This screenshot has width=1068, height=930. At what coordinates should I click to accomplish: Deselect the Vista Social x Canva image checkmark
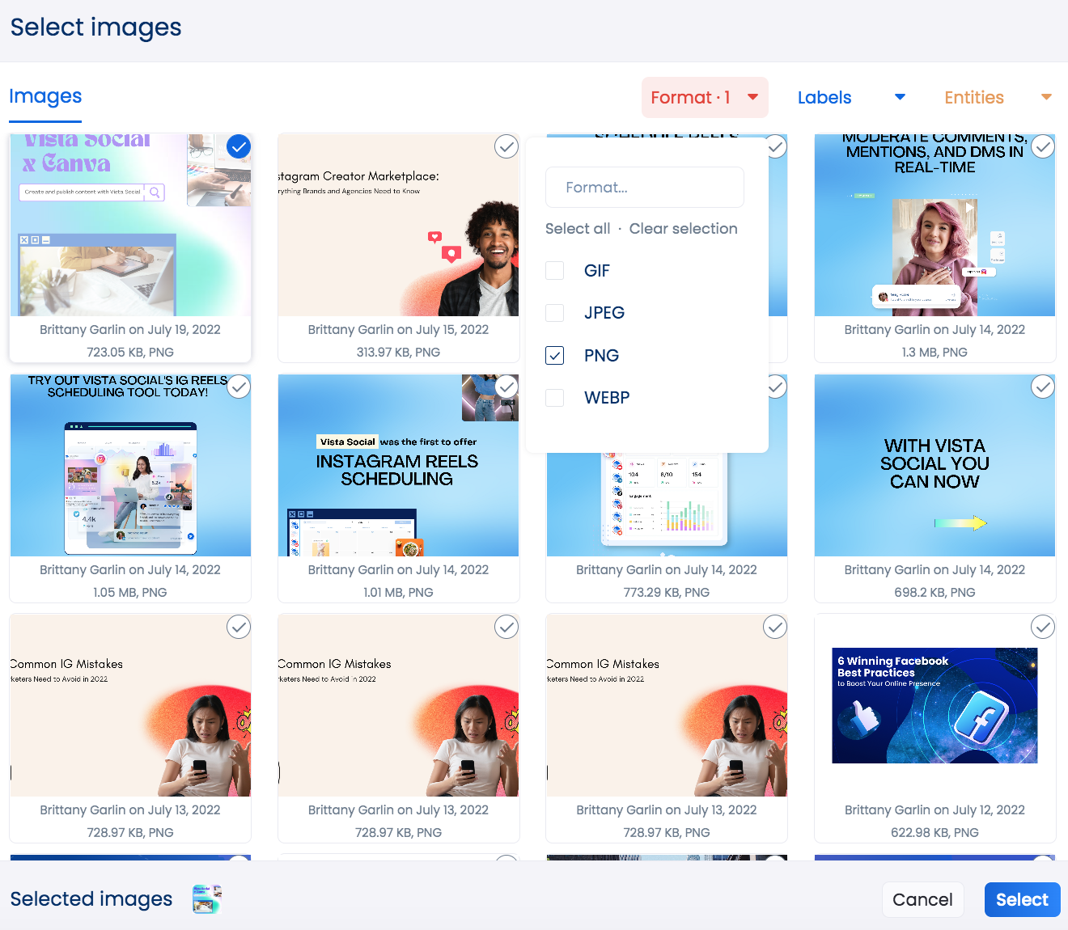click(238, 146)
